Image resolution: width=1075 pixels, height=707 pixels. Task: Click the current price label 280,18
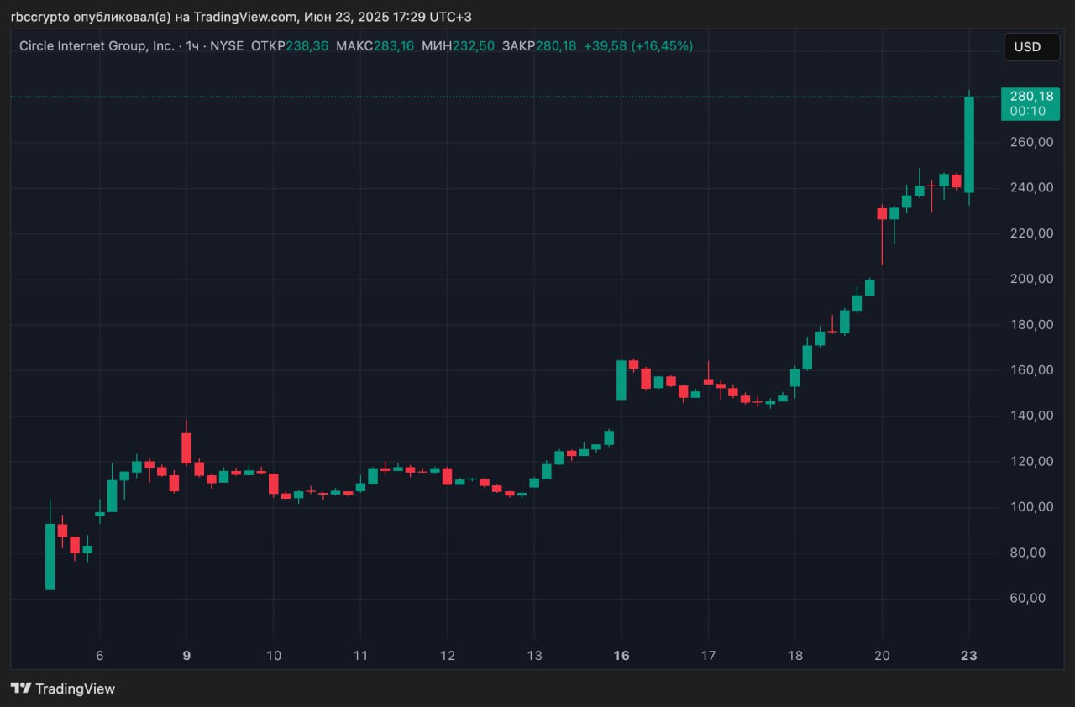(1031, 96)
